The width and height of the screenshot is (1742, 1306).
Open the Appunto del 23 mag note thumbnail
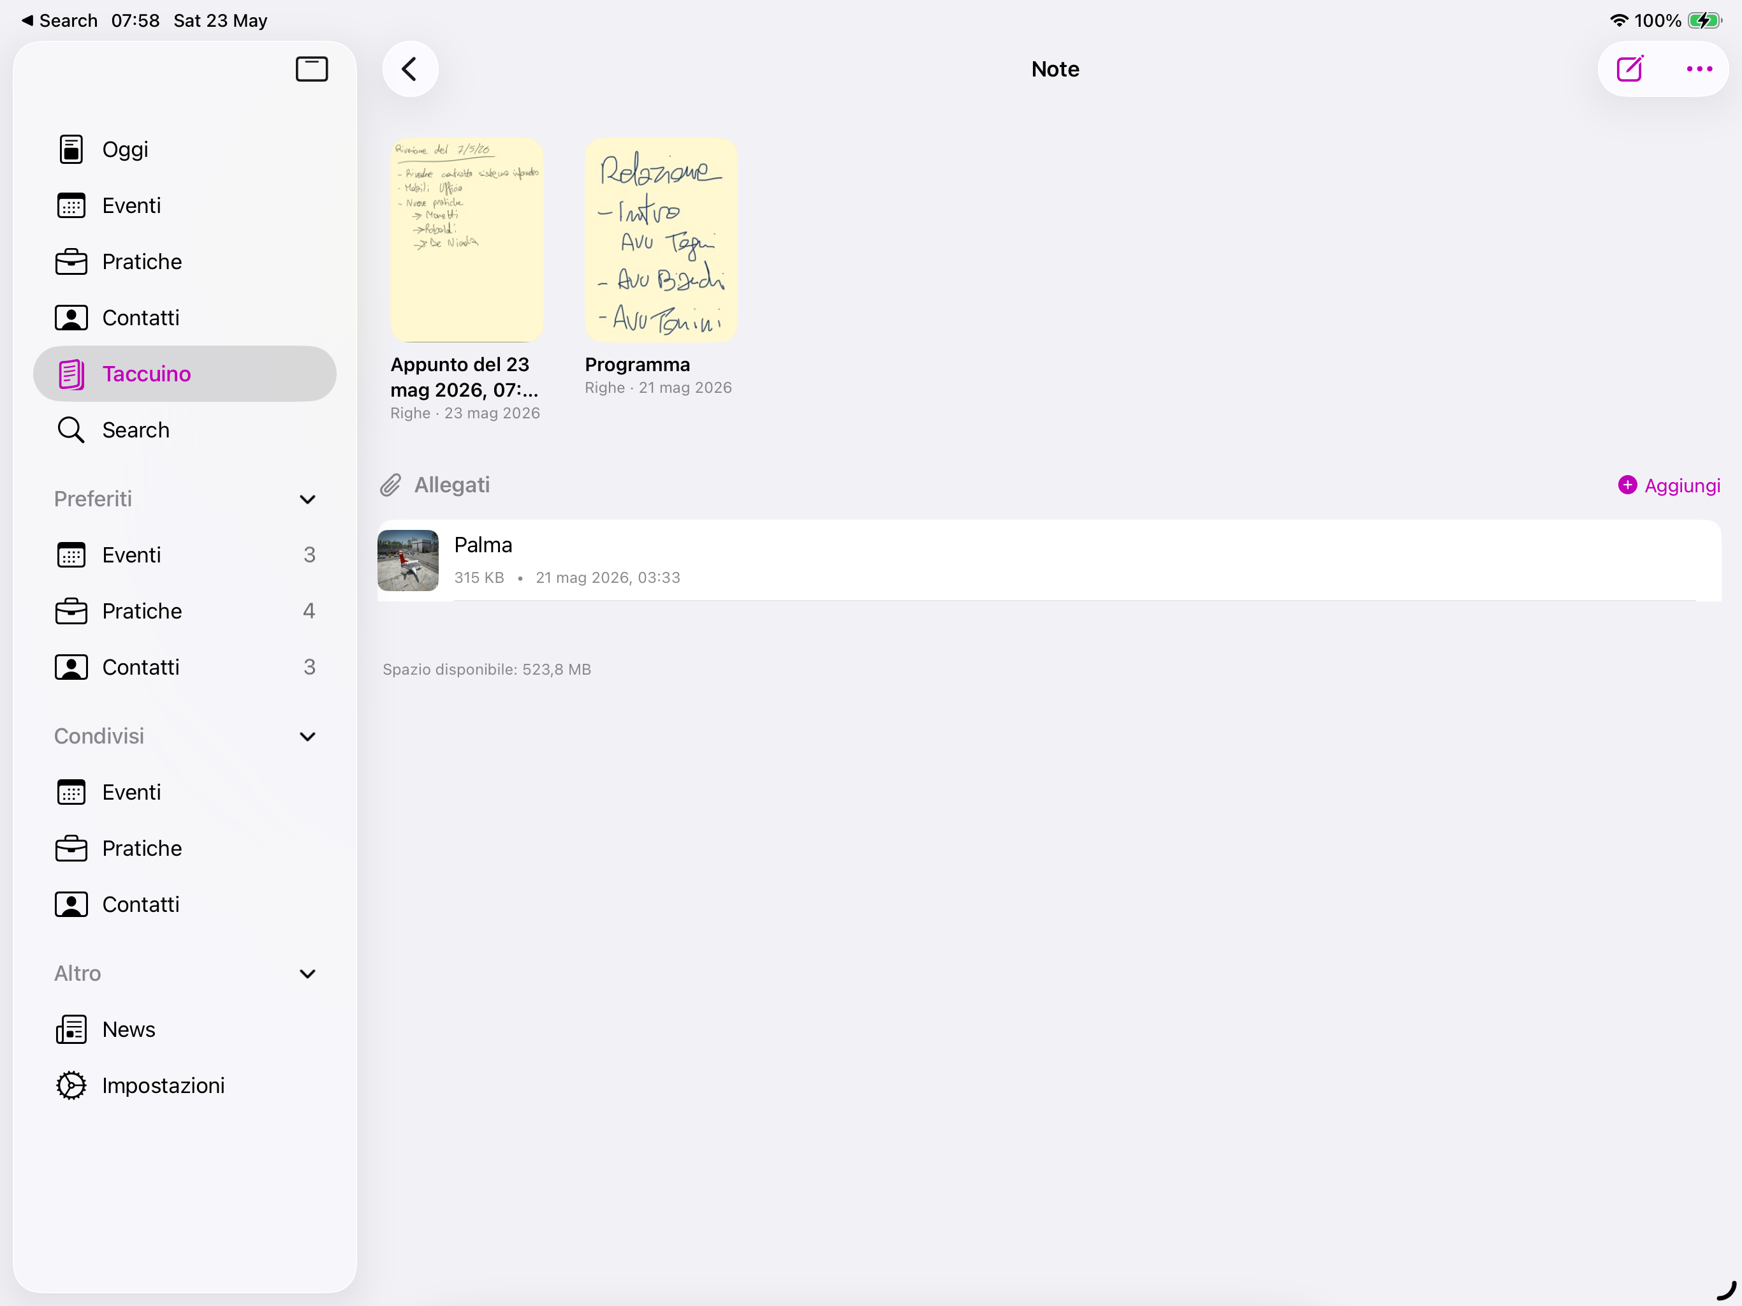pos(467,240)
